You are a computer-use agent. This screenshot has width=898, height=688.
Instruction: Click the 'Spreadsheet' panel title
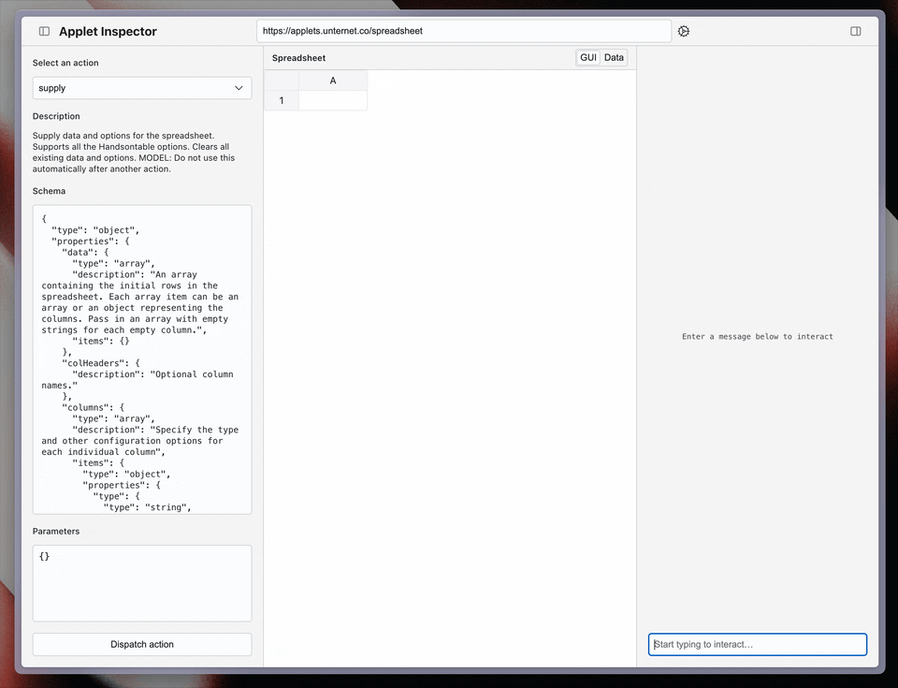[298, 58]
